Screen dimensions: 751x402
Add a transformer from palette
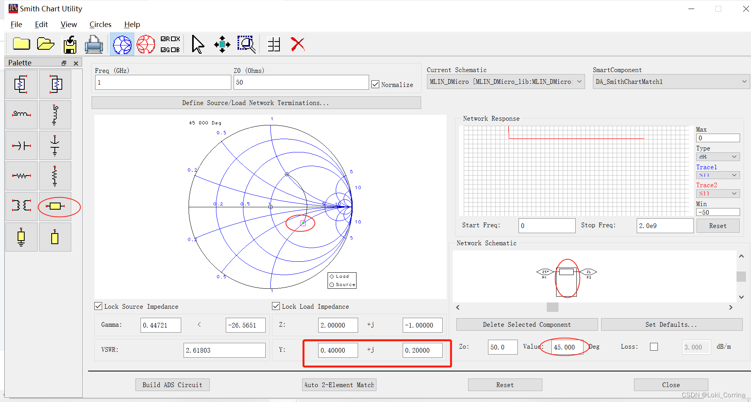(22, 206)
